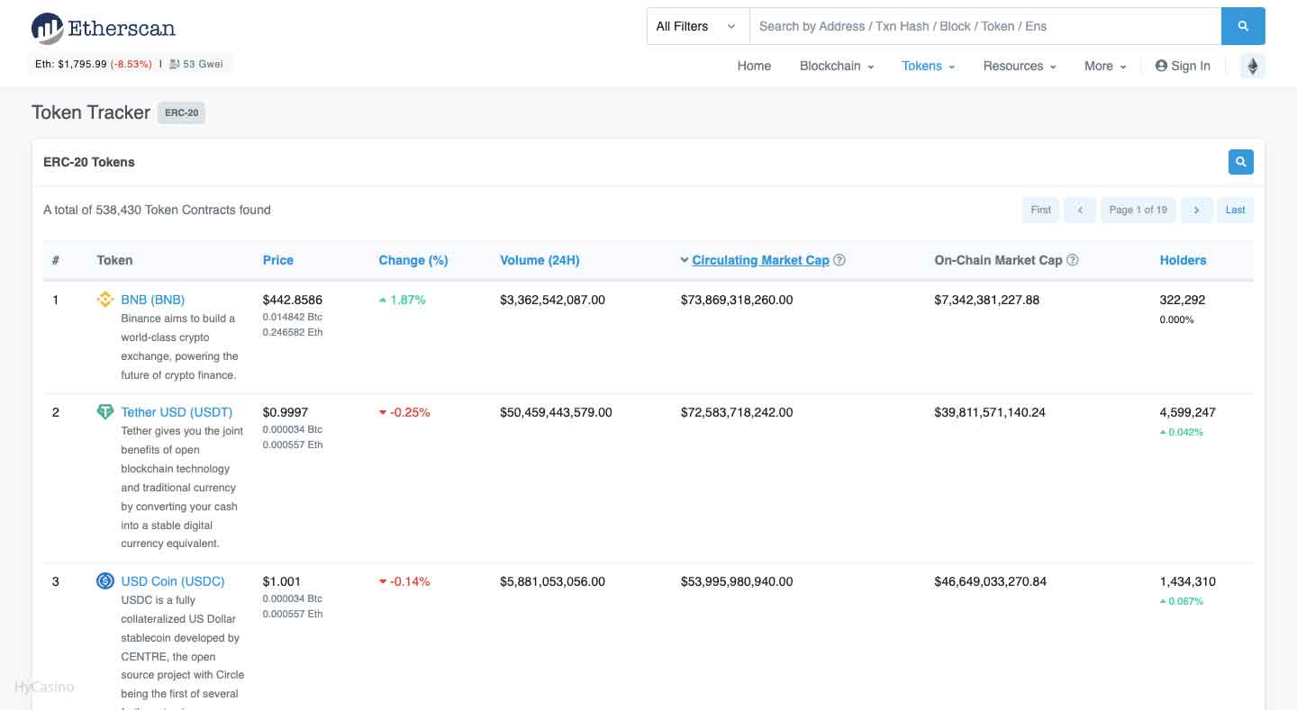Click USD Coin change value -0.14%

(404, 581)
